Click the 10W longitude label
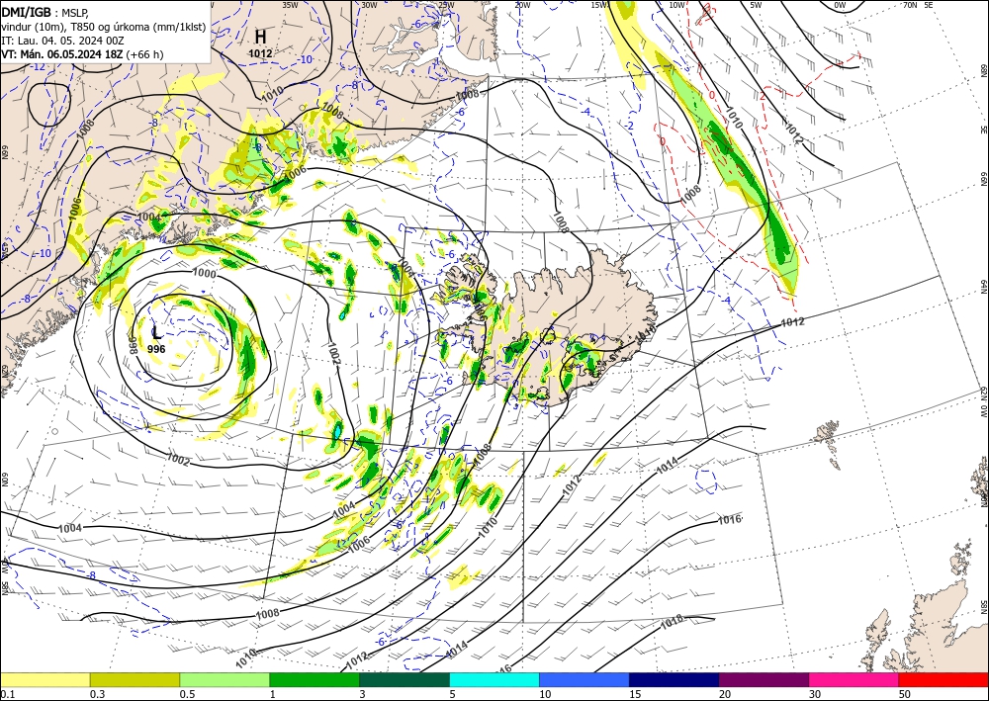 click(x=676, y=5)
